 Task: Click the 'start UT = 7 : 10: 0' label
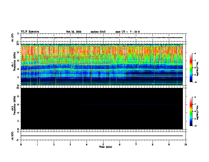point(127,32)
